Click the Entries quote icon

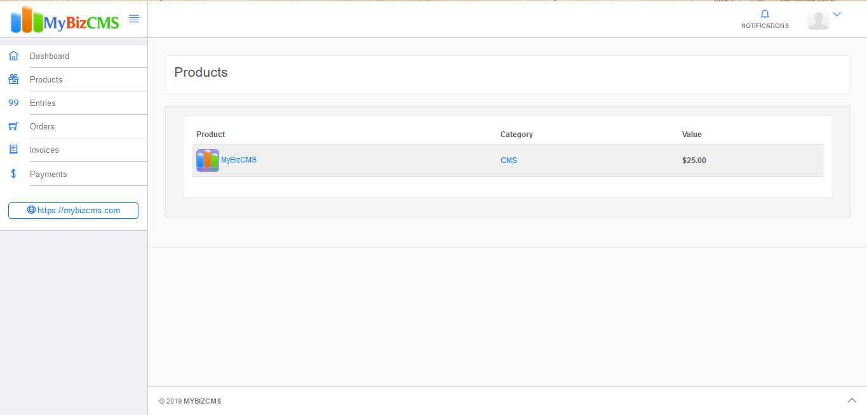click(13, 103)
